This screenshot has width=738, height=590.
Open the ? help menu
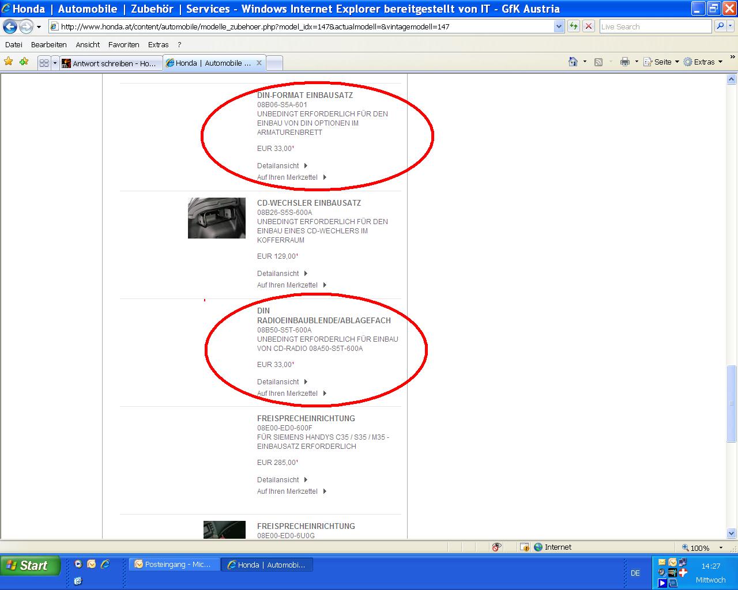(x=179, y=44)
